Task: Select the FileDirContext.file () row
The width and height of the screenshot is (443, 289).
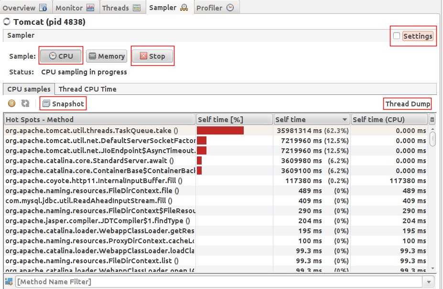Action: [216, 191]
